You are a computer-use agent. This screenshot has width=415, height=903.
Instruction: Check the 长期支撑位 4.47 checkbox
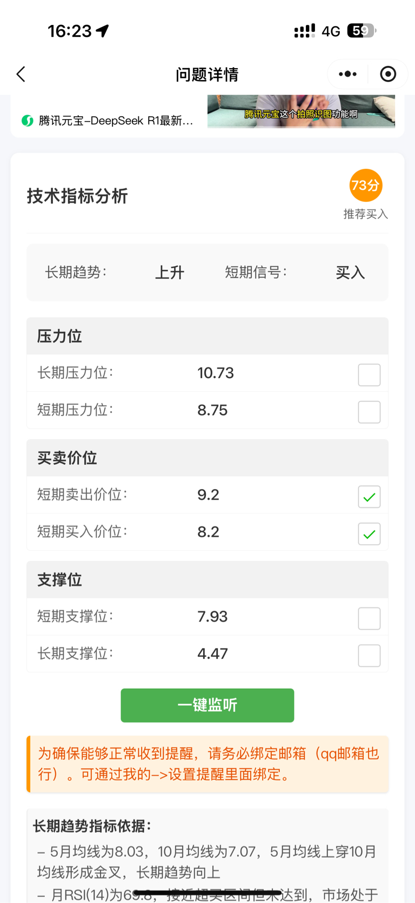(x=370, y=655)
